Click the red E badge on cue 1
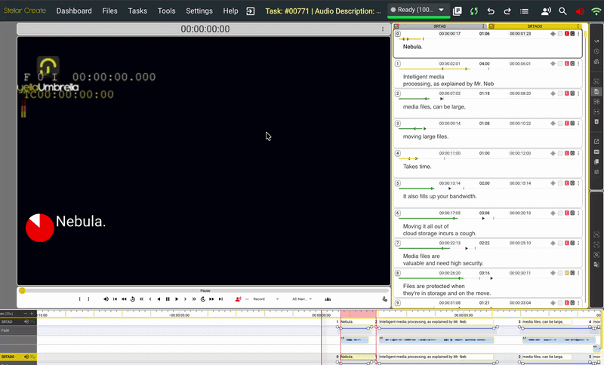This screenshot has height=365, width=604. pyautogui.click(x=567, y=63)
